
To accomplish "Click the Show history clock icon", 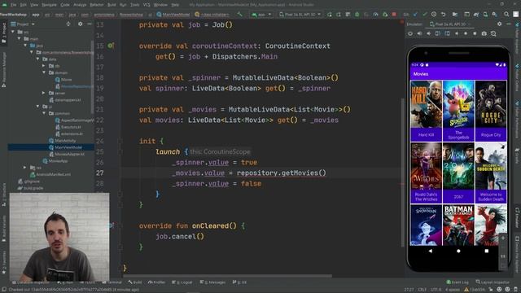I will pos(434,15).
